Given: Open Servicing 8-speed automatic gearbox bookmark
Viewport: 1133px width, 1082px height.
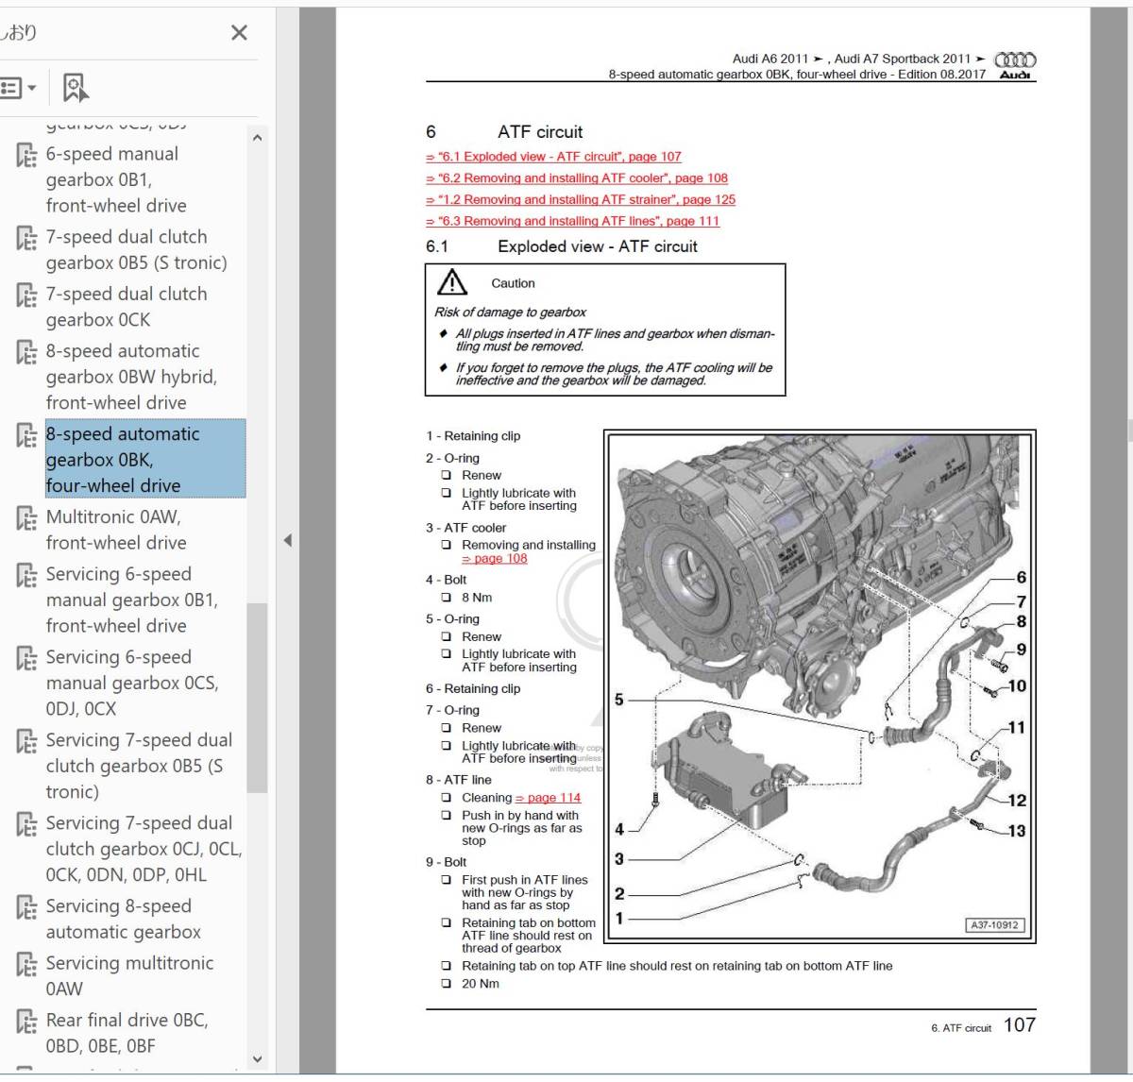Looking at the screenshot, I should 124,919.
